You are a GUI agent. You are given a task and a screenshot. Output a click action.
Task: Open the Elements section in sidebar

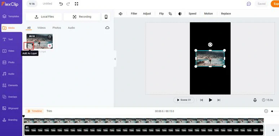tap(10, 85)
